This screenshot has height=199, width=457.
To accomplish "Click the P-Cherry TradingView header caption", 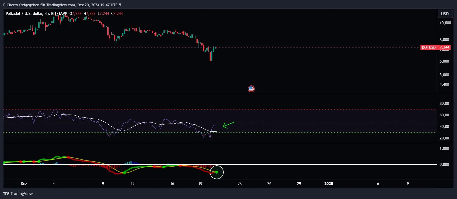I will click(x=62, y=5).
